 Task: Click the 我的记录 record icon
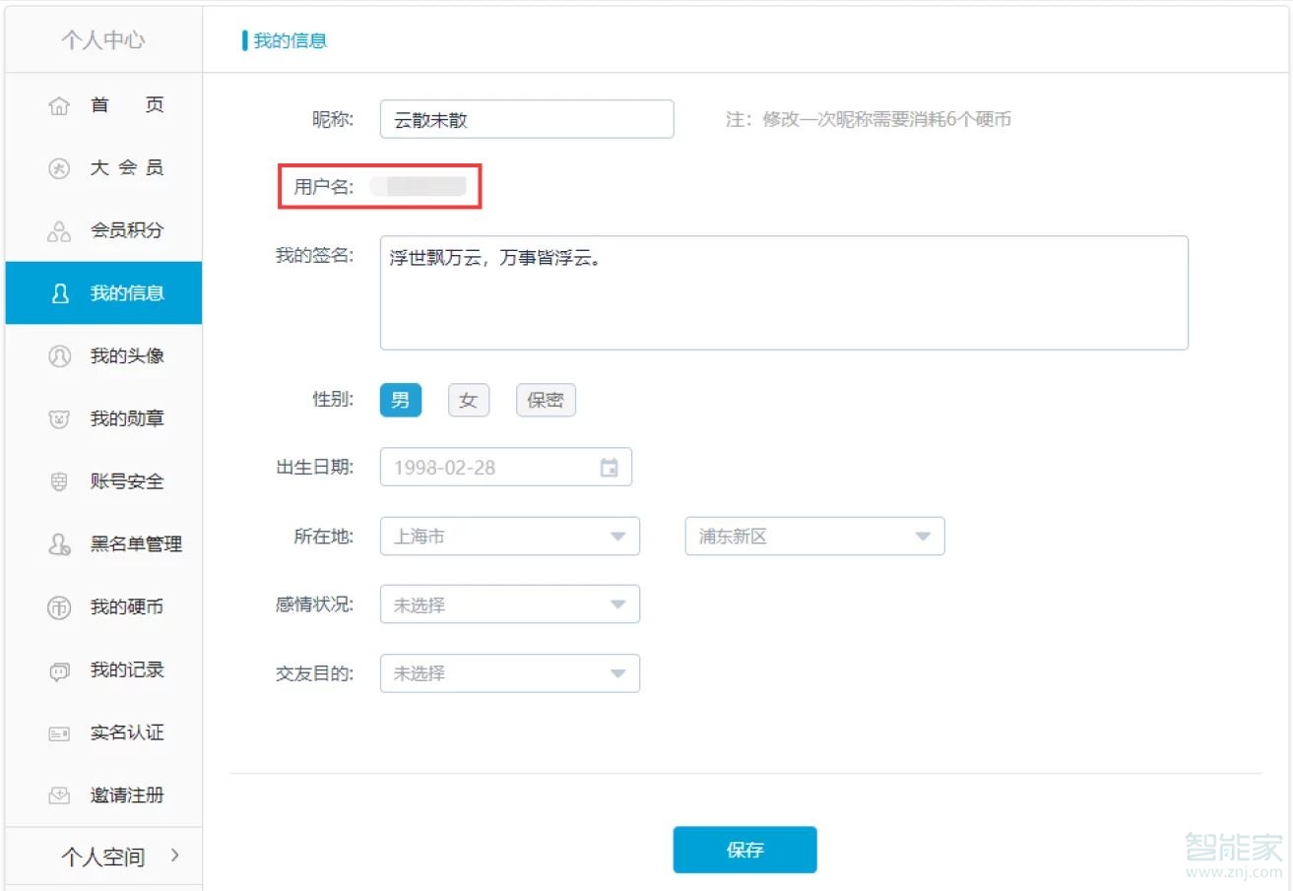tap(60, 670)
